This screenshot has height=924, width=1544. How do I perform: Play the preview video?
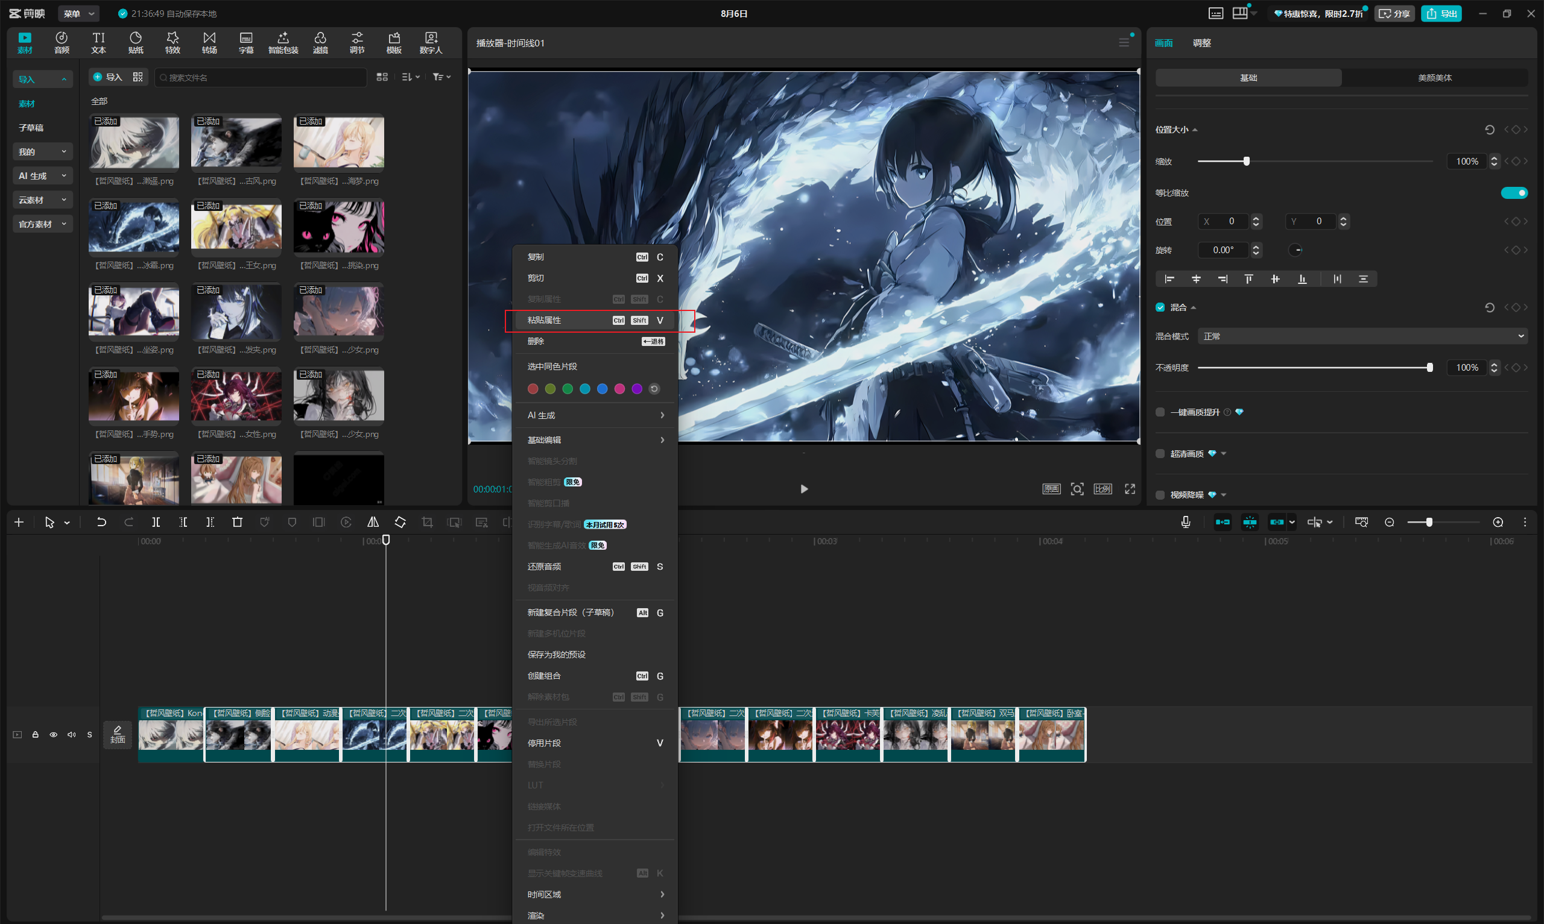(804, 489)
